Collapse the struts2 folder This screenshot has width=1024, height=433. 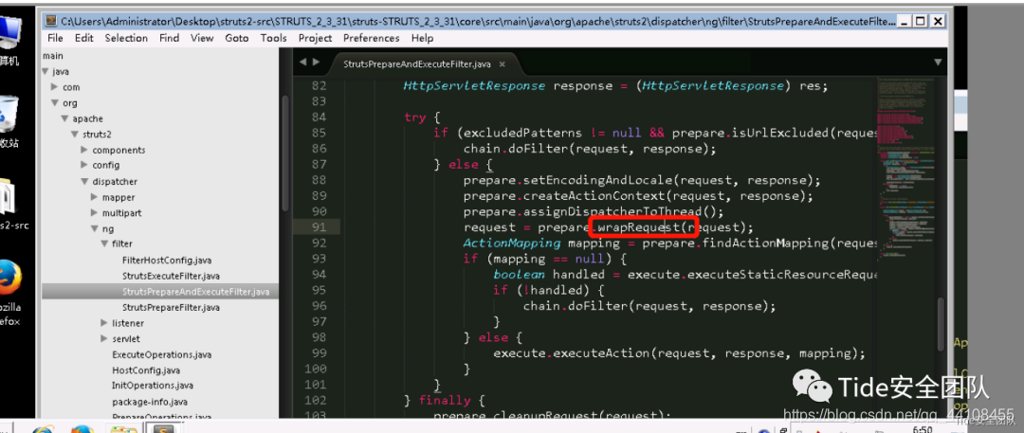[x=75, y=135]
